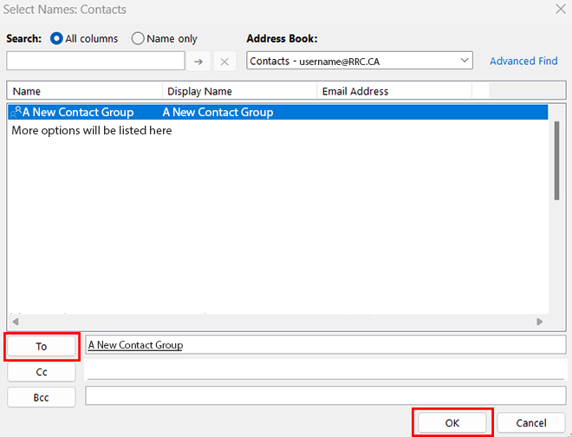Viewport: 572px width, 437px height.
Task: Click into the Bcc recipients field
Action: [x=325, y=396]
